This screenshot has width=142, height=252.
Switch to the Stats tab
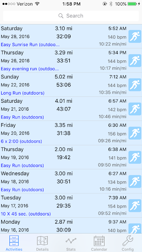[x=71, y=243]
